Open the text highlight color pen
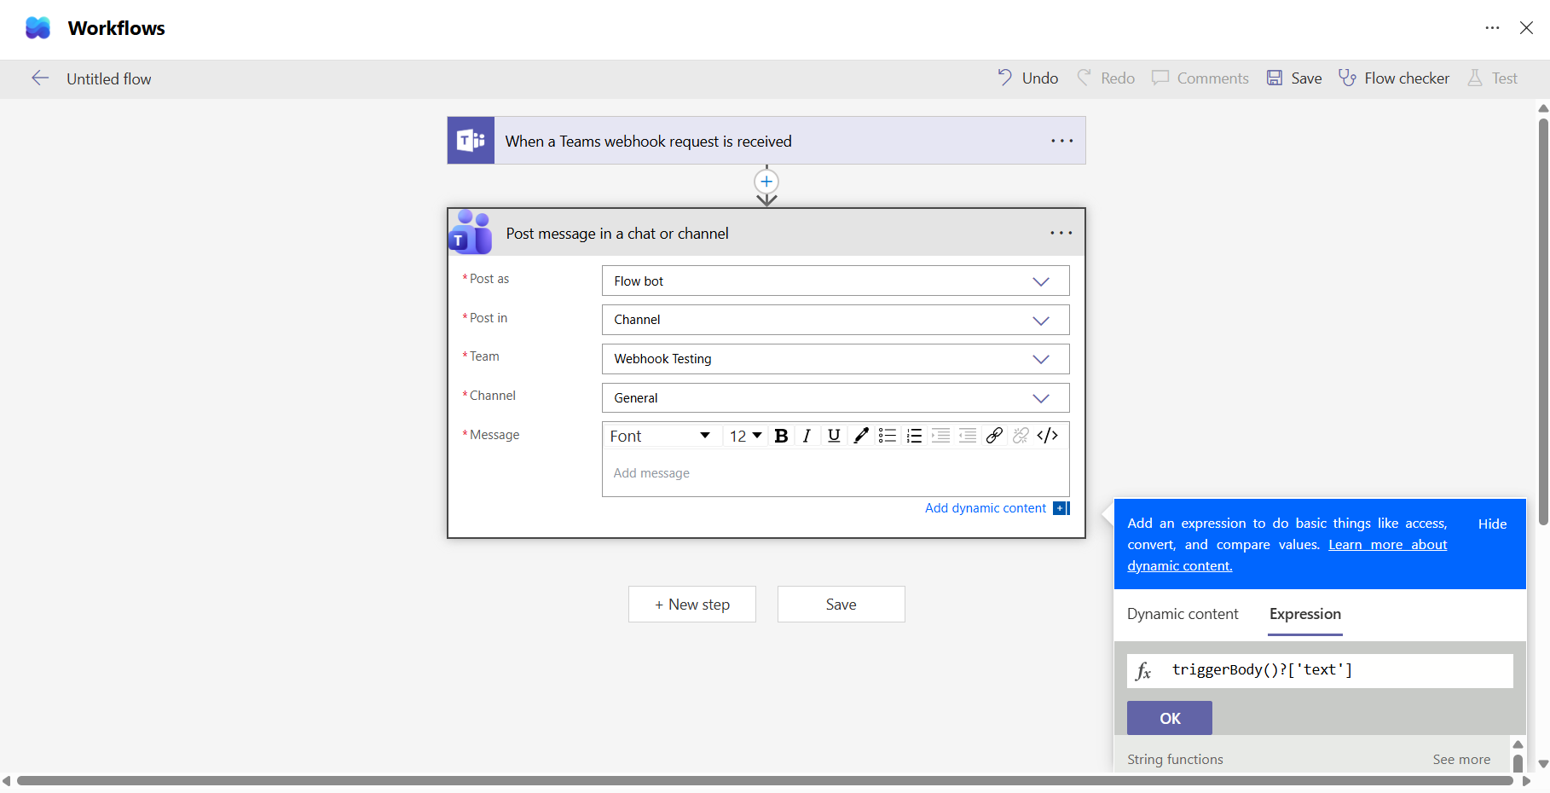The height and width of the screenshot is (793, 1550). [861, 436]
